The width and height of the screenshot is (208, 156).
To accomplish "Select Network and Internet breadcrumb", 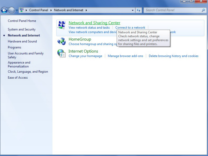I will (69, 10).
